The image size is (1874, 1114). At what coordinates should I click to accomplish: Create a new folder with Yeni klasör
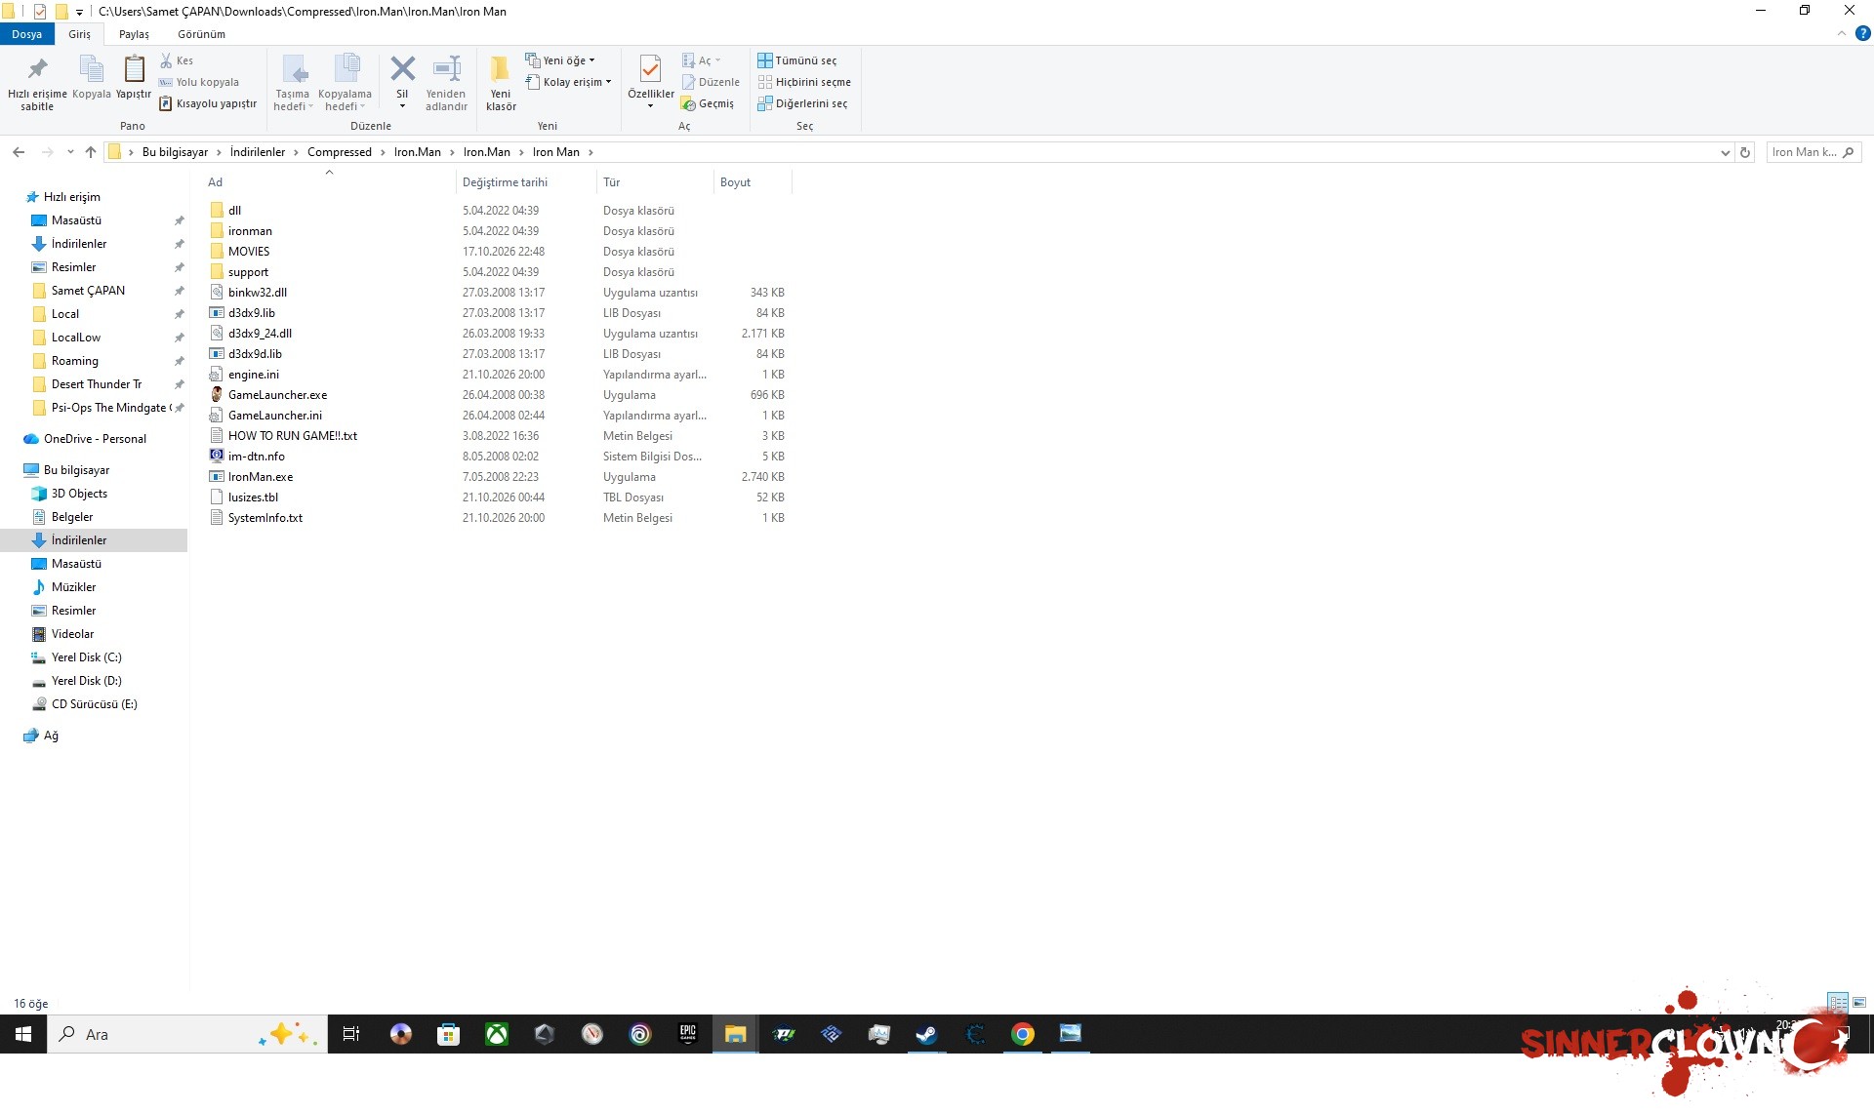(501, 83)
